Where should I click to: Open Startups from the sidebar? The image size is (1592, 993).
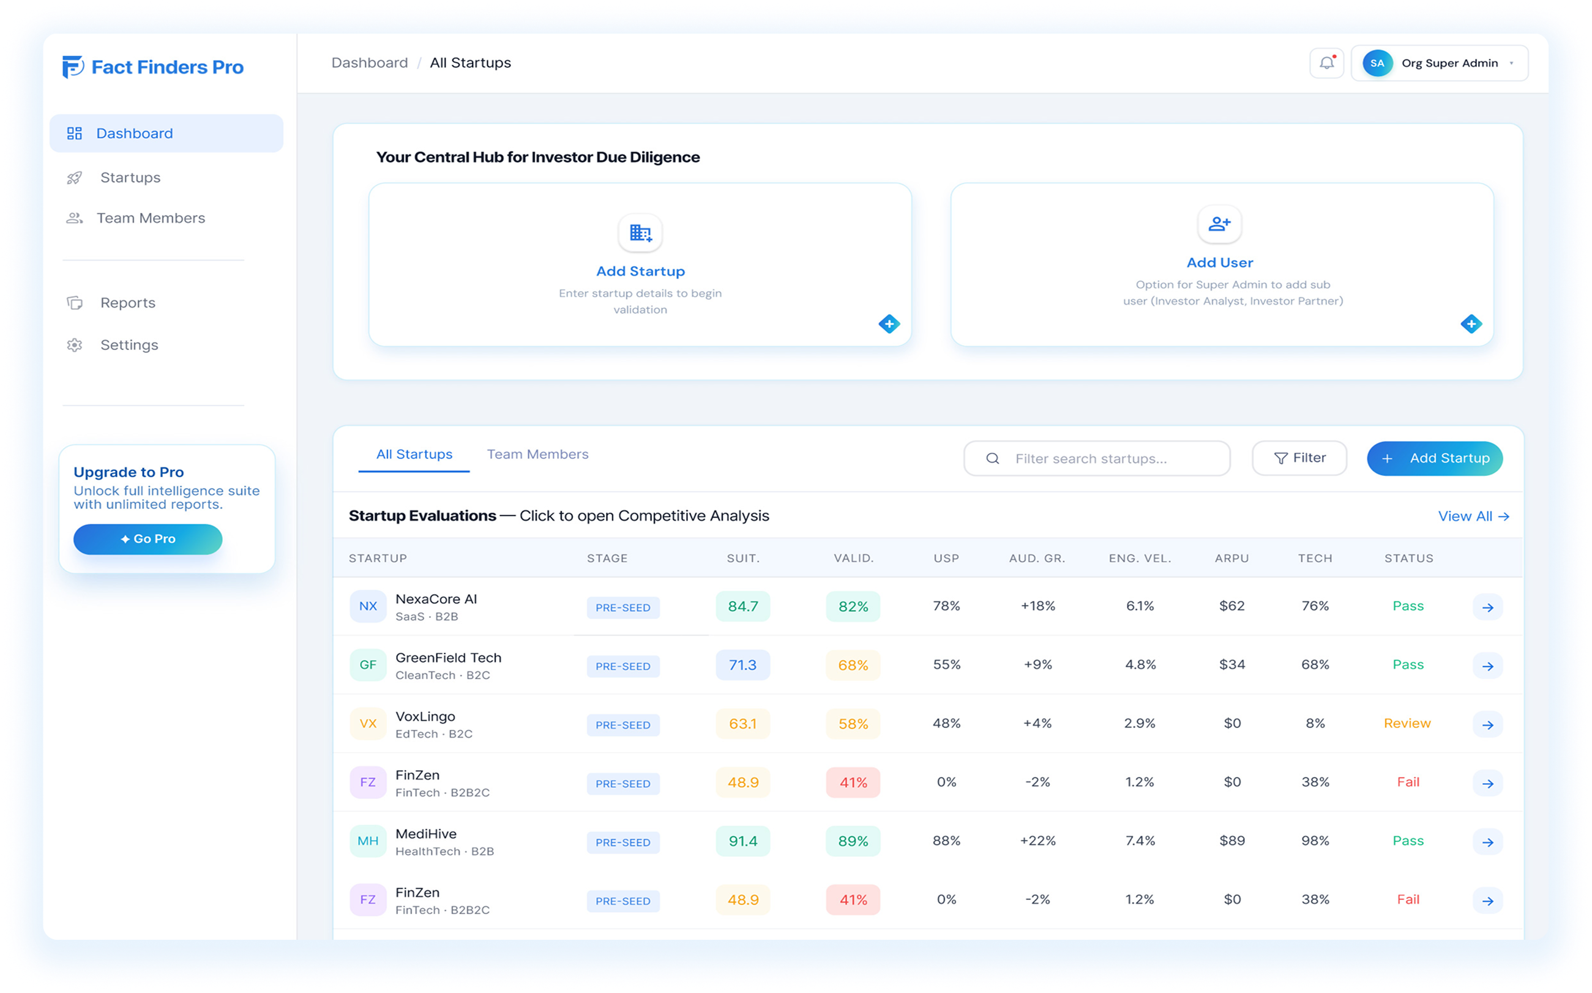click(130, 177)
